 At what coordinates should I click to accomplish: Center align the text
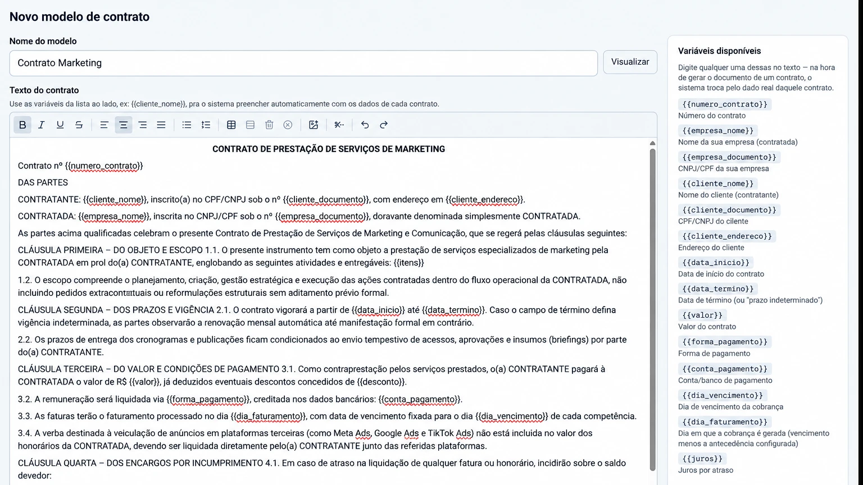click(123, 125)
